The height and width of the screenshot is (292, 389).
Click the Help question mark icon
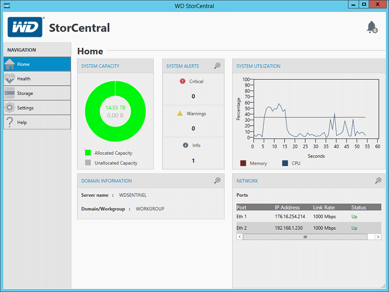click(x=10, y=122)
